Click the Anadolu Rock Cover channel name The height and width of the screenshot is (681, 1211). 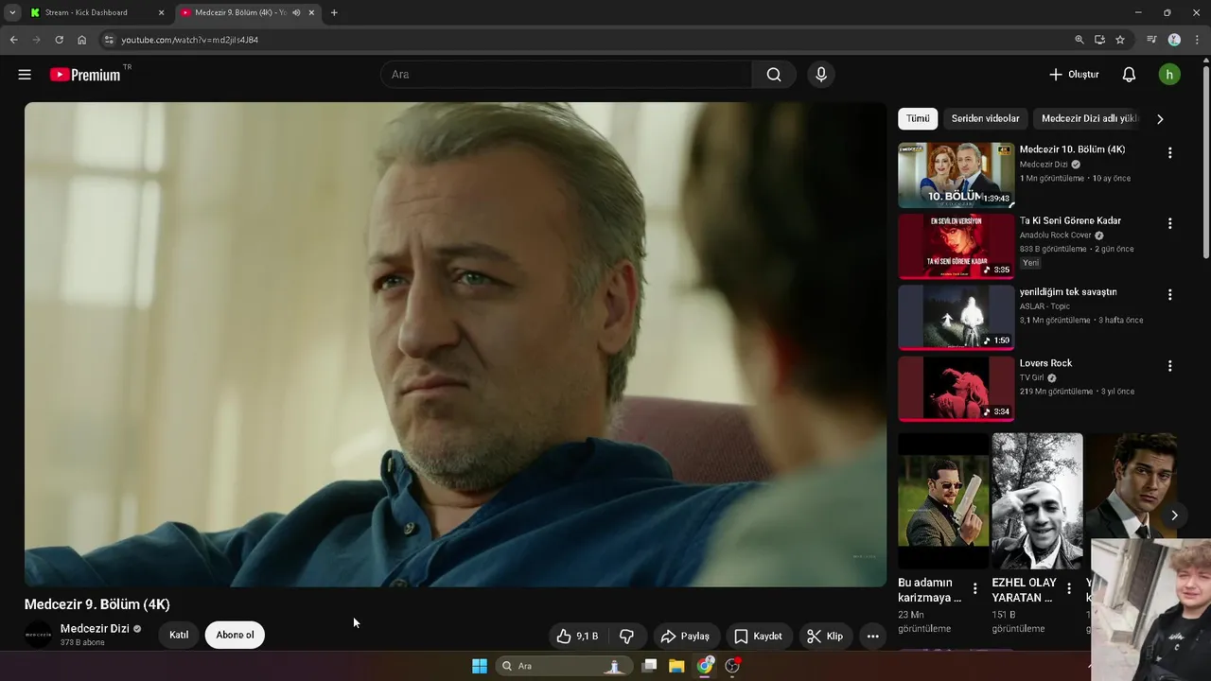pos(1055,236)
